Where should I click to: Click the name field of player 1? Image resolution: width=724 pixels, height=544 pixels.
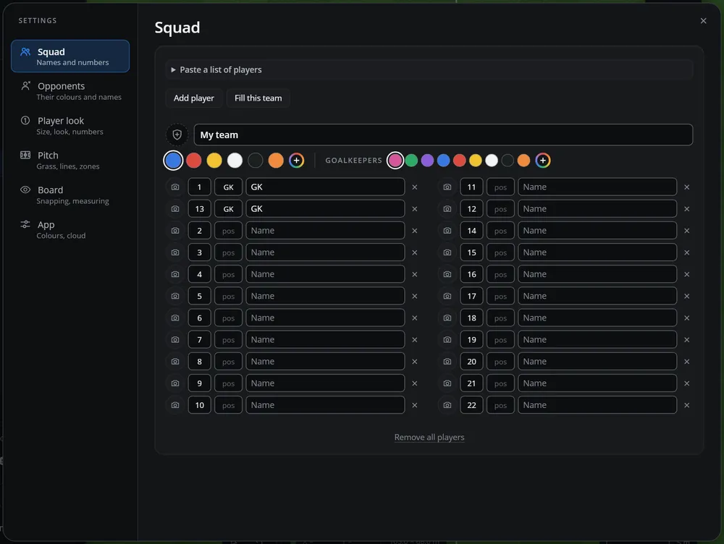tap(325, 187)
